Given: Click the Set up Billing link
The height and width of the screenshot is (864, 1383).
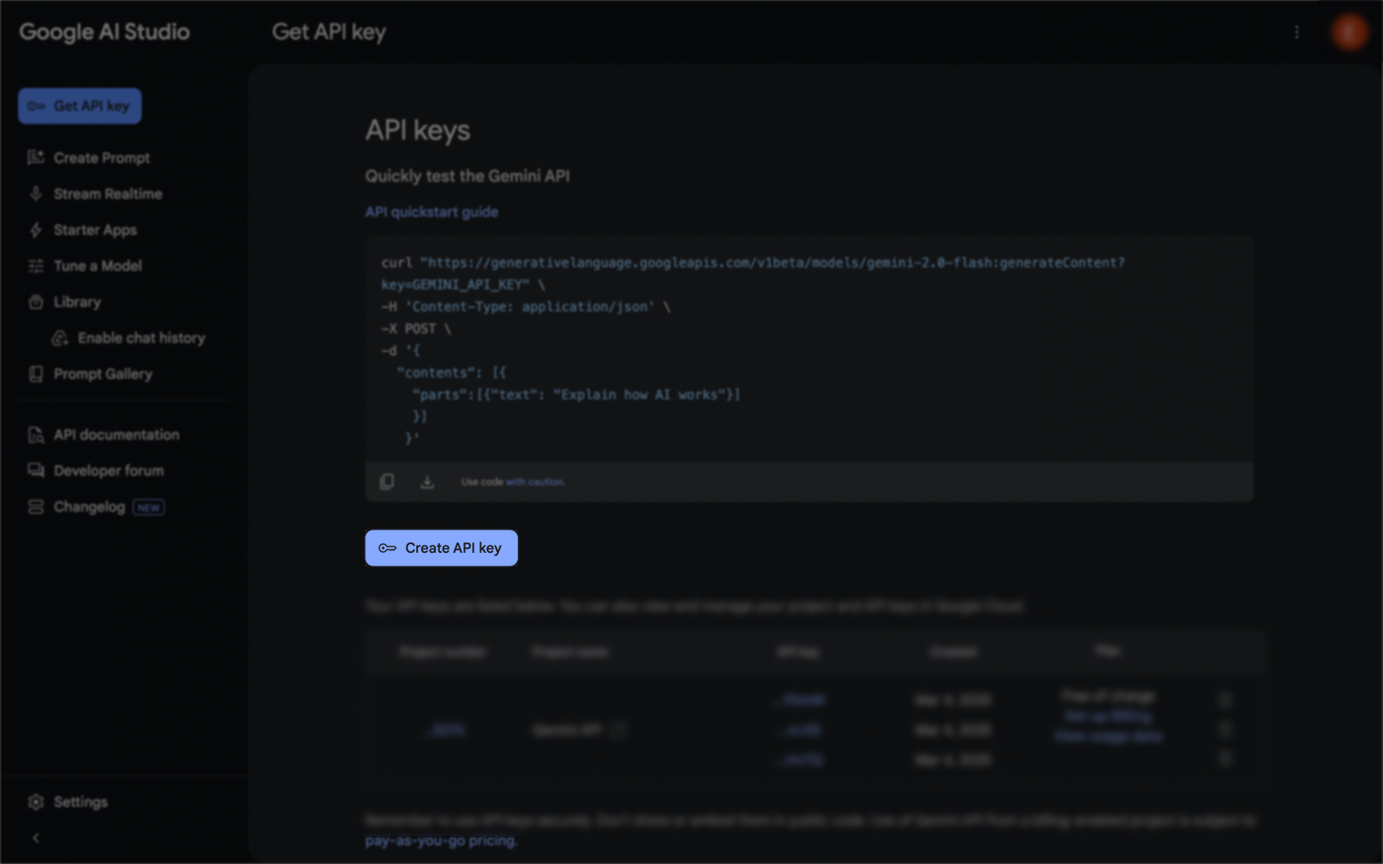Looking at the screenshot, I should click(1108, 716).
